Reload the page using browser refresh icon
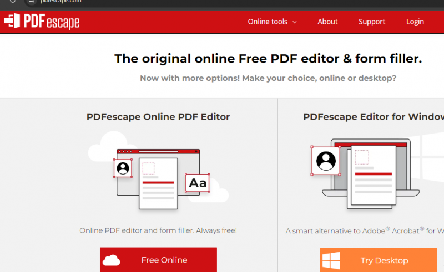Screen dimensions: 444x272 click(12, 2)
